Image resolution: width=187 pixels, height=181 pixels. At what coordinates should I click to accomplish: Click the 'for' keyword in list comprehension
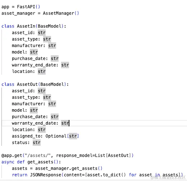coord(133,175)
